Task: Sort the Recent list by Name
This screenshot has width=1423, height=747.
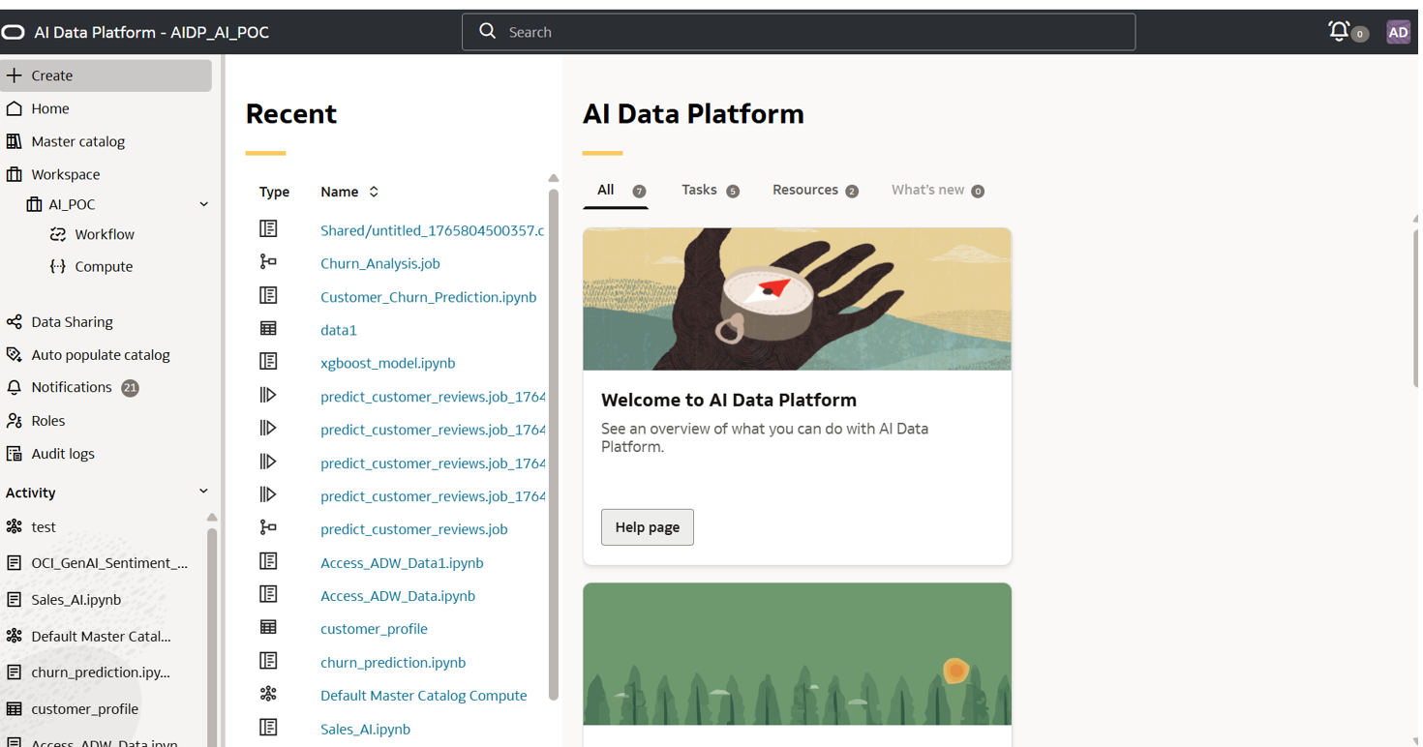Action: [374, 192]
